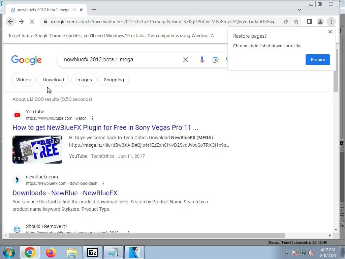The width and height of the screenshot is (345, 259).
Task: Open more options for newbluefx.com result
Action: pos(103,183)
